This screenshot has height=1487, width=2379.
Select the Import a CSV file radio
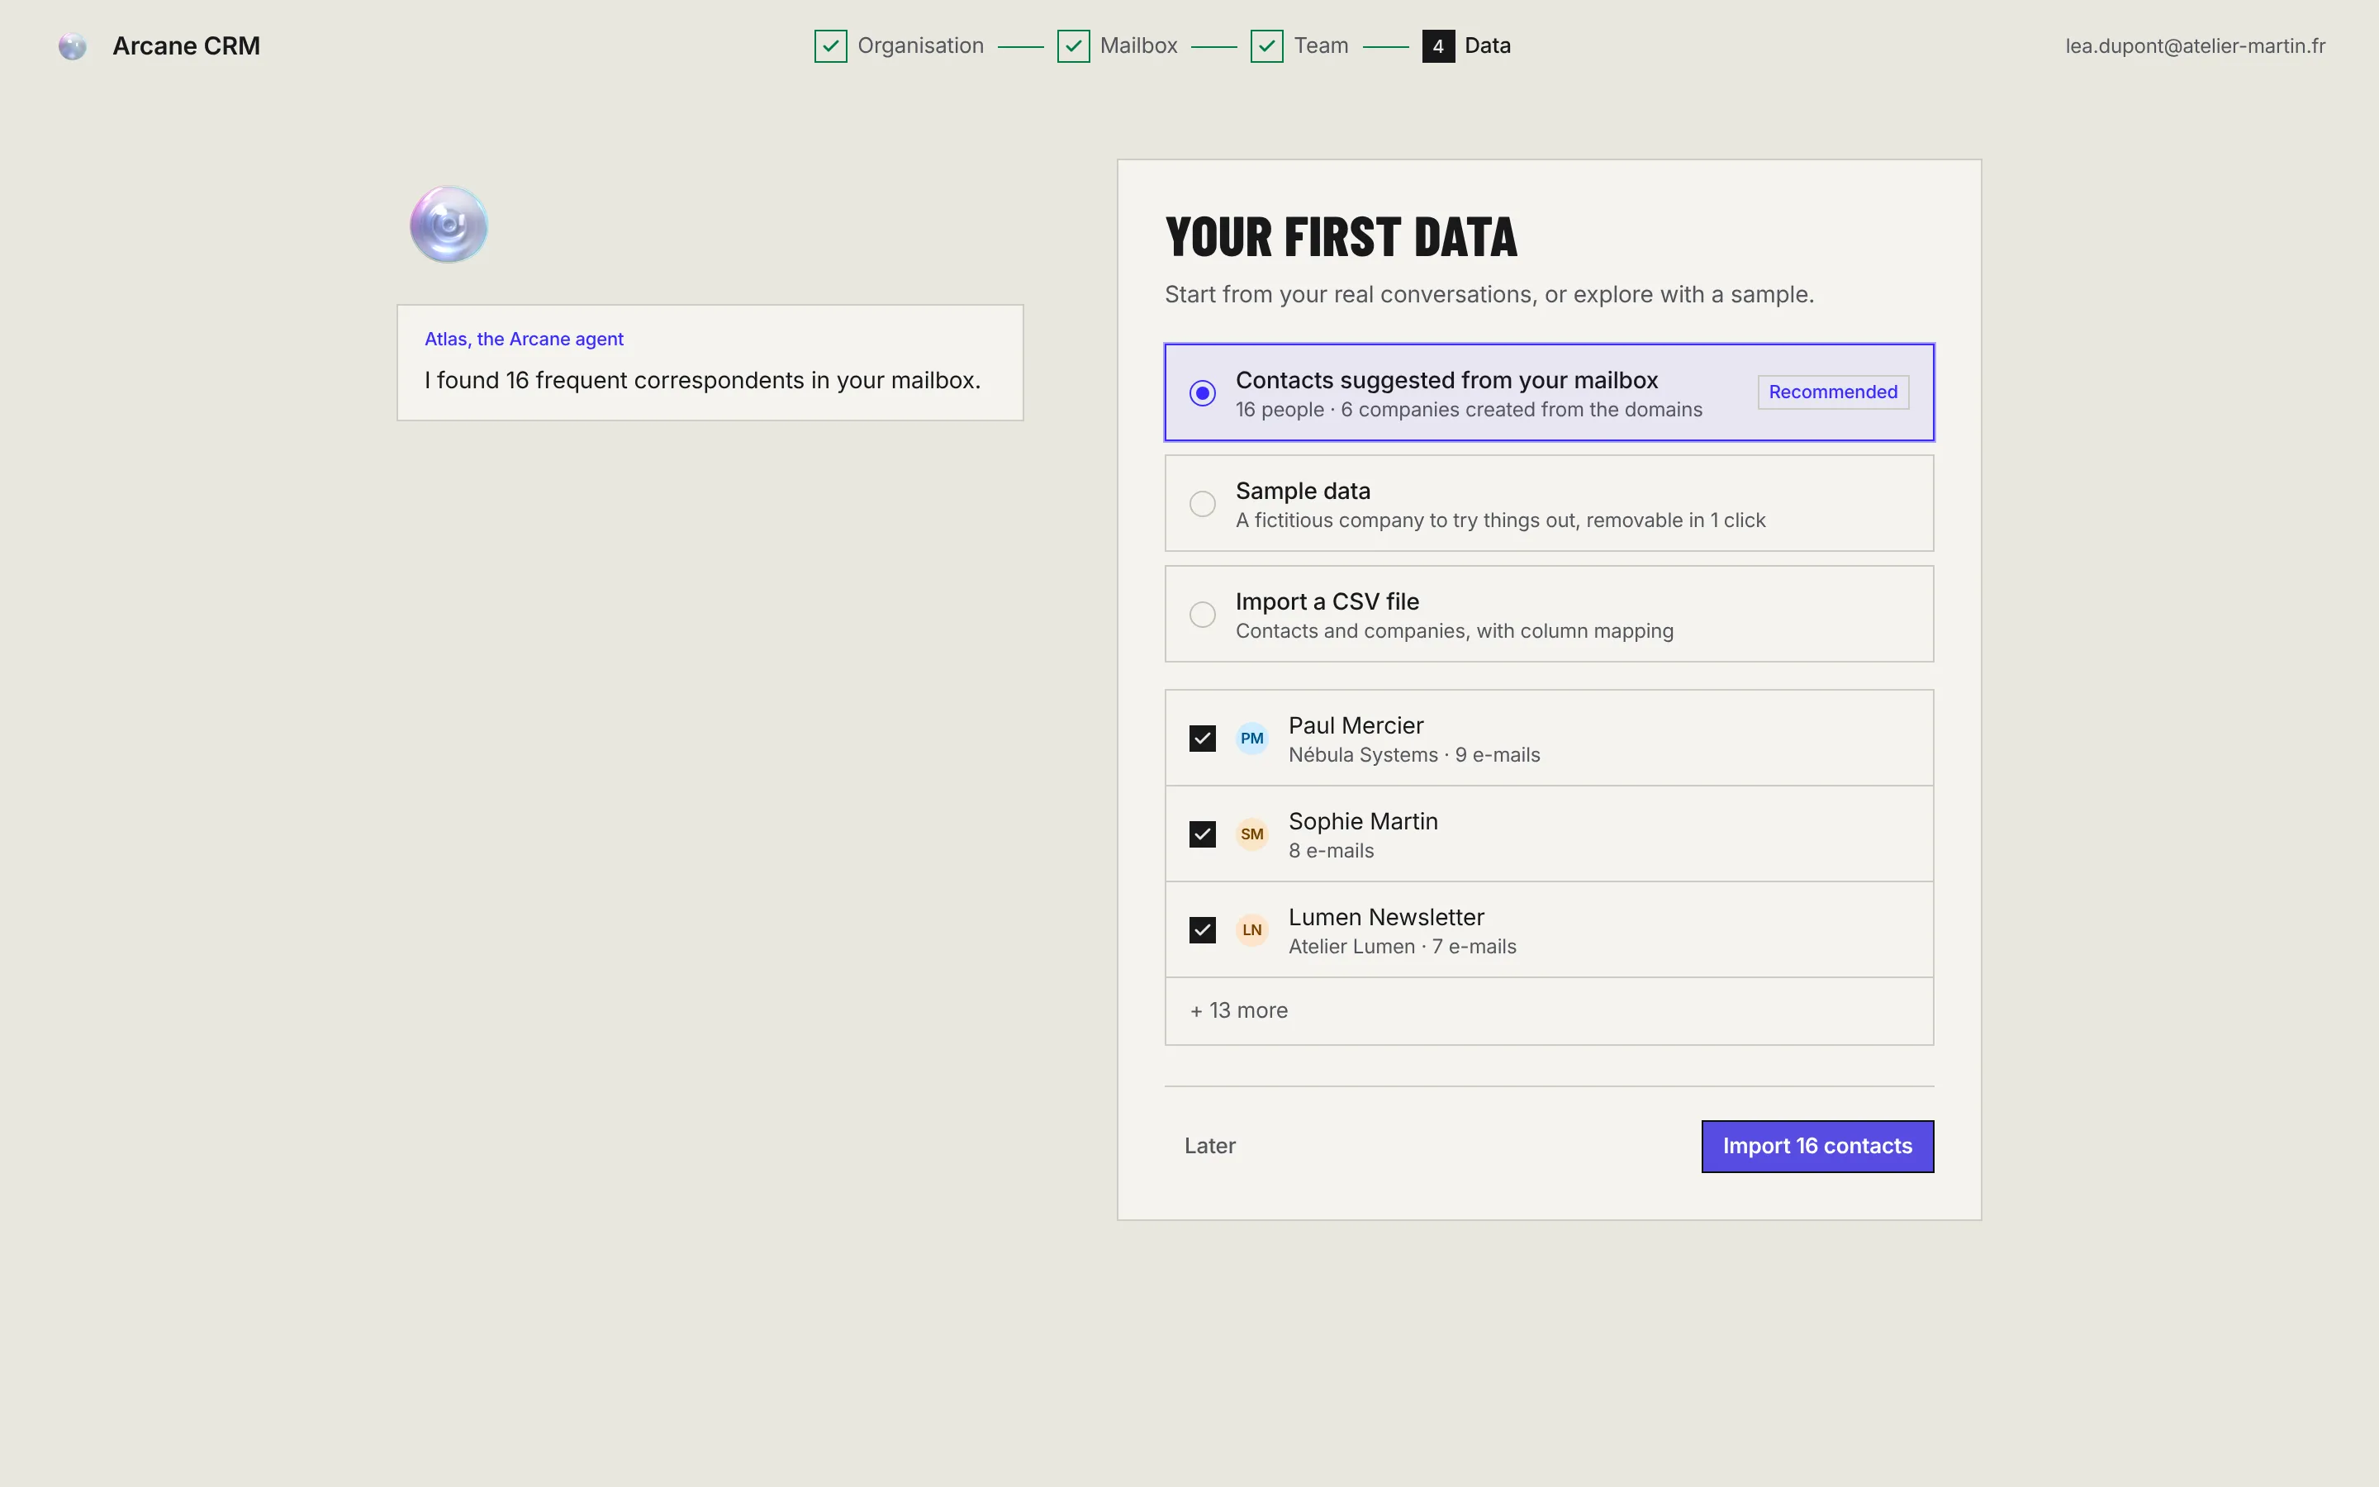click(1202, 615)
